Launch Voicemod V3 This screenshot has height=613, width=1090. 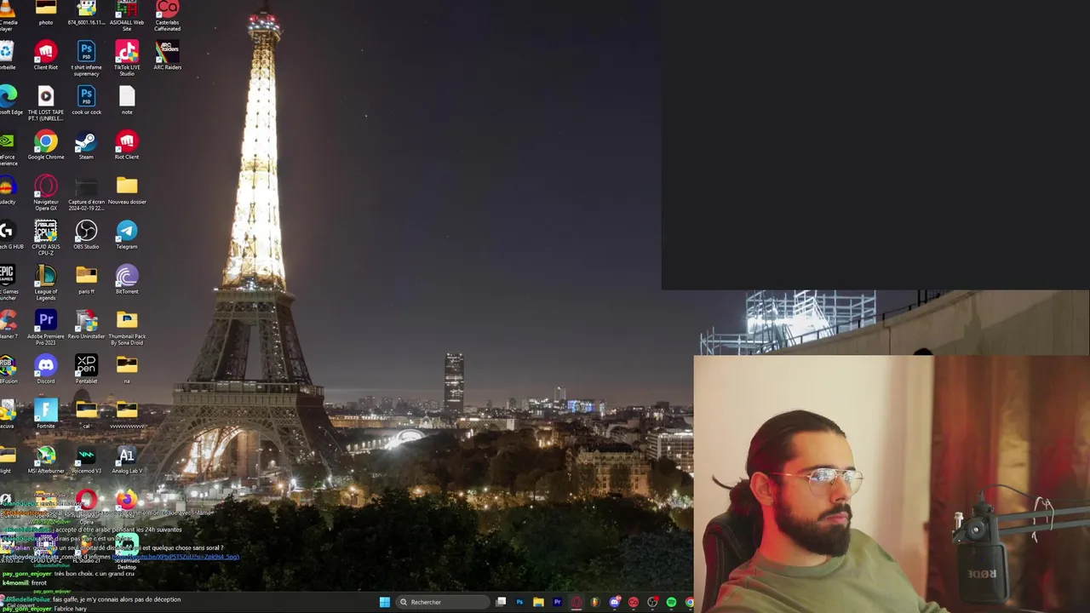[x=86, y=460]
